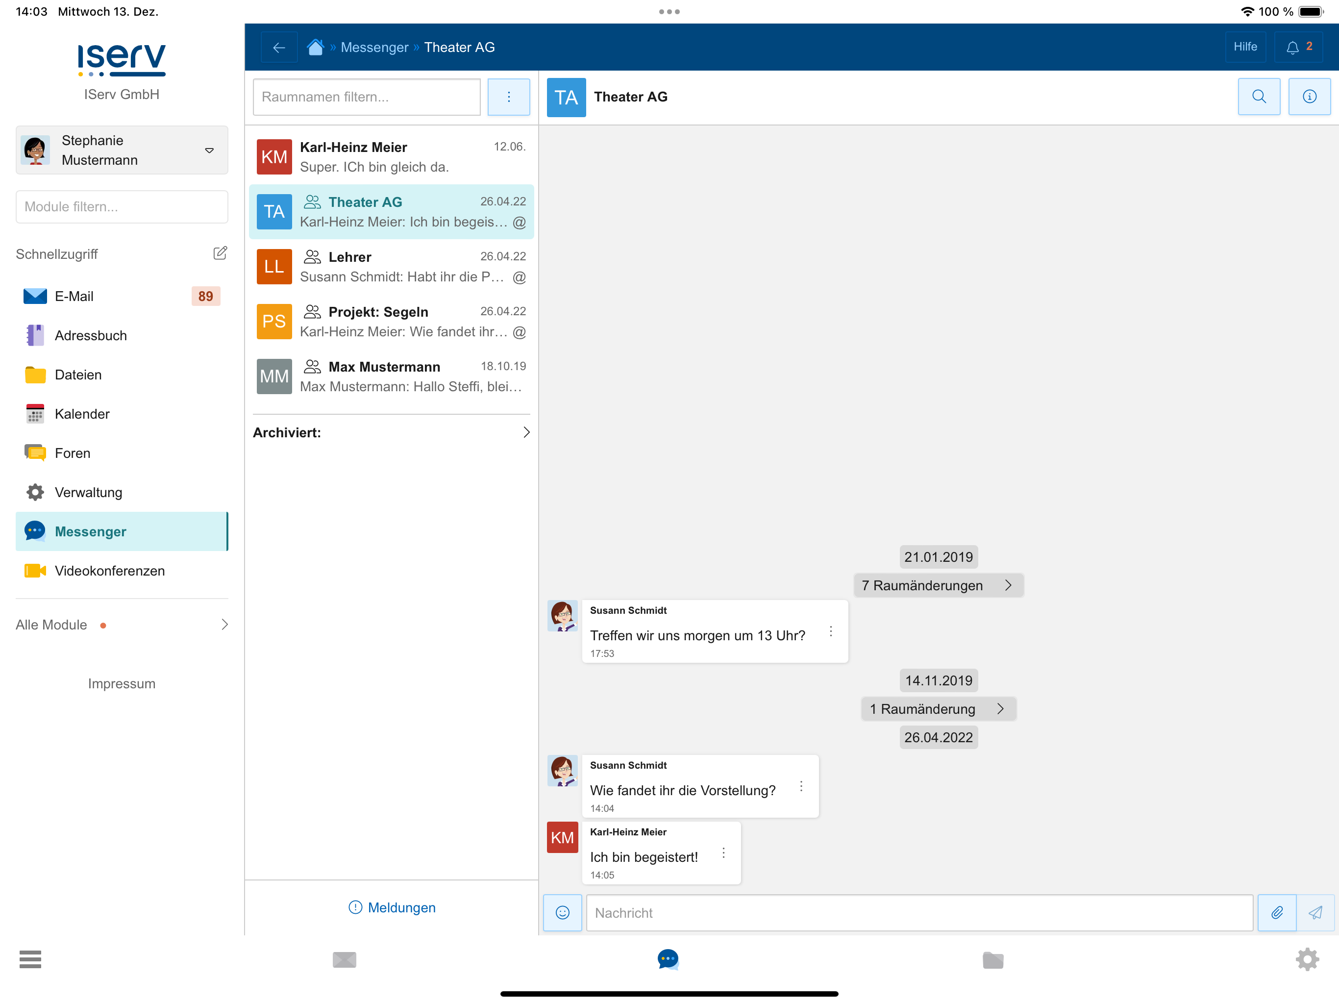
Task: Open message options for 'Treffen wir uns morgen'
Action: pos(831,631)
